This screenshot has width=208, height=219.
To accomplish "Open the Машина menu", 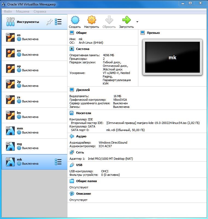I will [23, 11].
